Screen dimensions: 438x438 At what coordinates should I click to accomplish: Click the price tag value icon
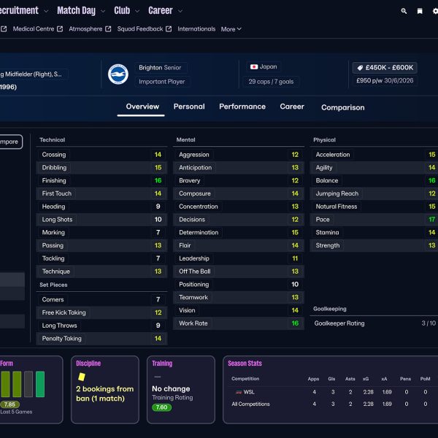pos(360,68)
